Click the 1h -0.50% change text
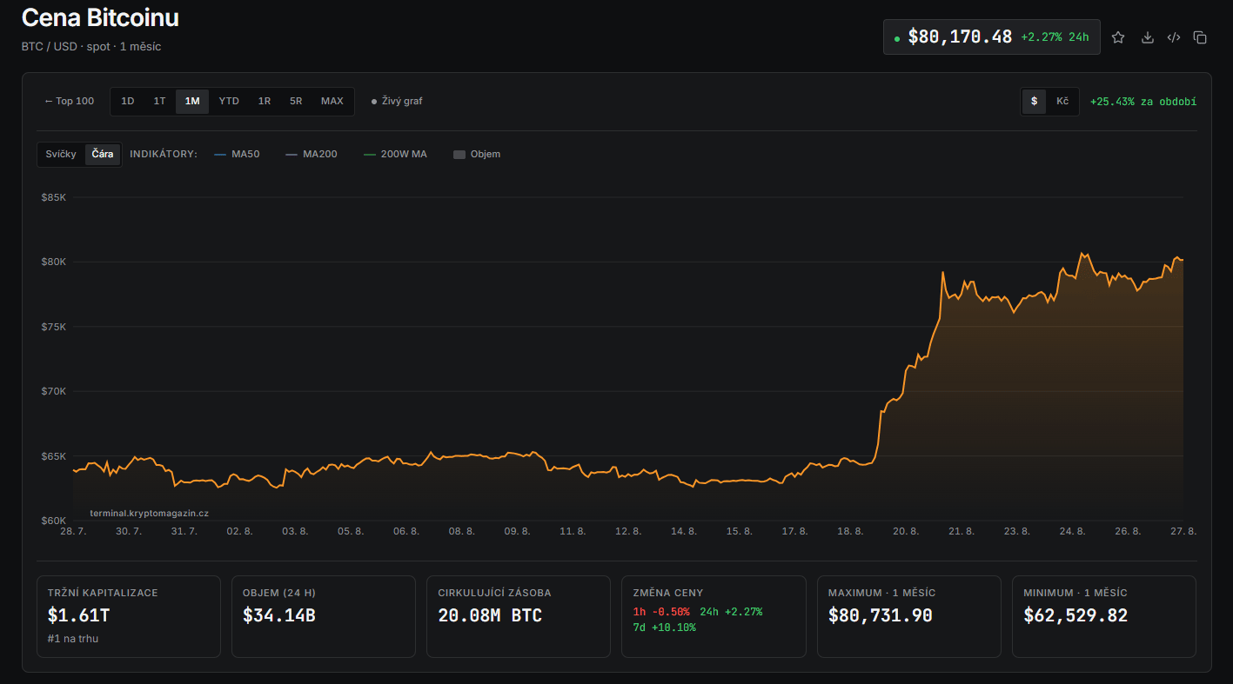 661,612
